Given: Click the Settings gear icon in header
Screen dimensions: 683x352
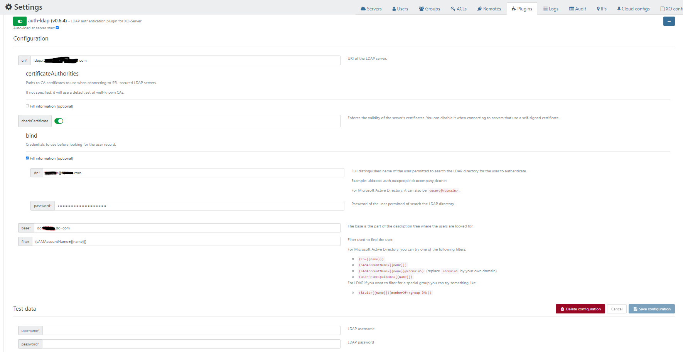Looking at the screenshot, I should point(8,7).
